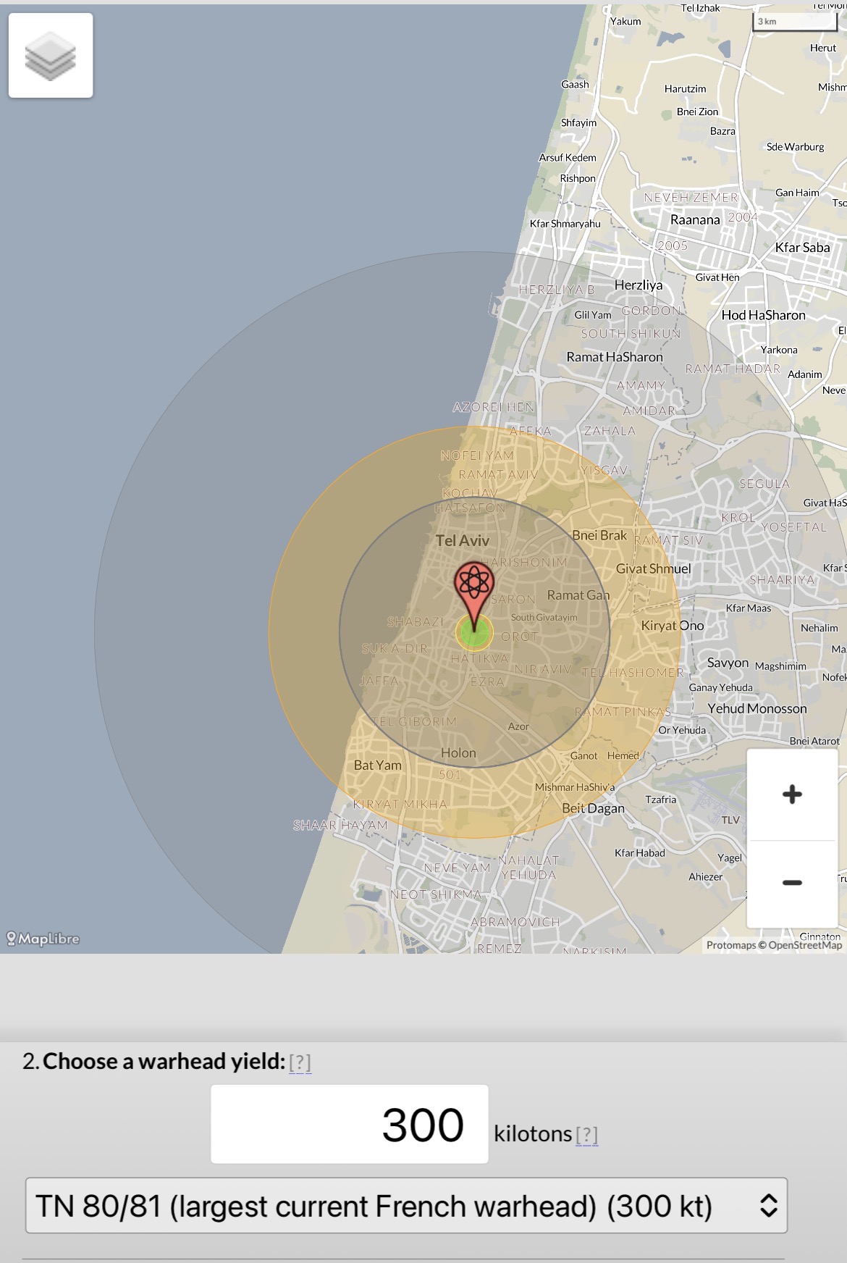
Task: Open the map layers switcher
Action: pyautogui.click(x=51, y=55)
